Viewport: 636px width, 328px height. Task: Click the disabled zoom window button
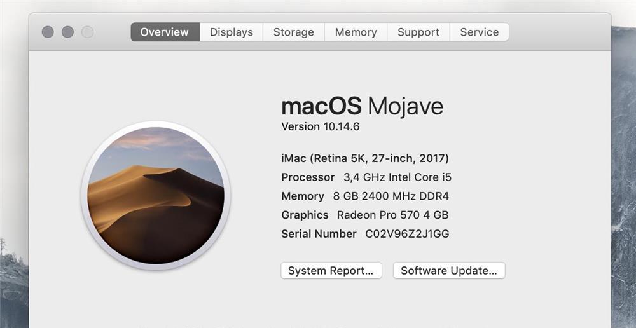[87, 32]
